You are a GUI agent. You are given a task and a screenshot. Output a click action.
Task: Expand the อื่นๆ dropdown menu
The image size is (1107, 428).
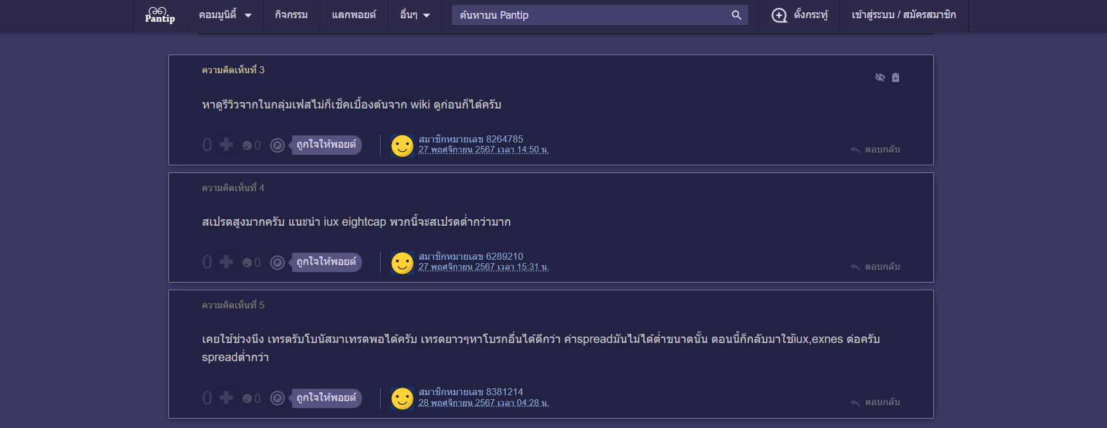[x=415, y=15]
